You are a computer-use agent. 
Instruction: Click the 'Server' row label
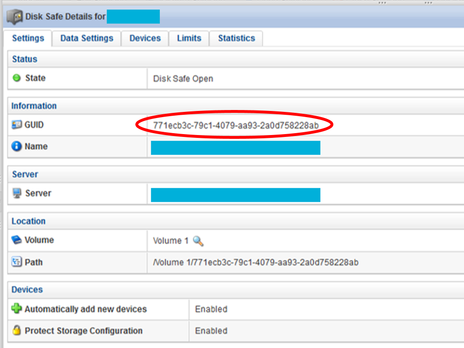click(38, 193)
